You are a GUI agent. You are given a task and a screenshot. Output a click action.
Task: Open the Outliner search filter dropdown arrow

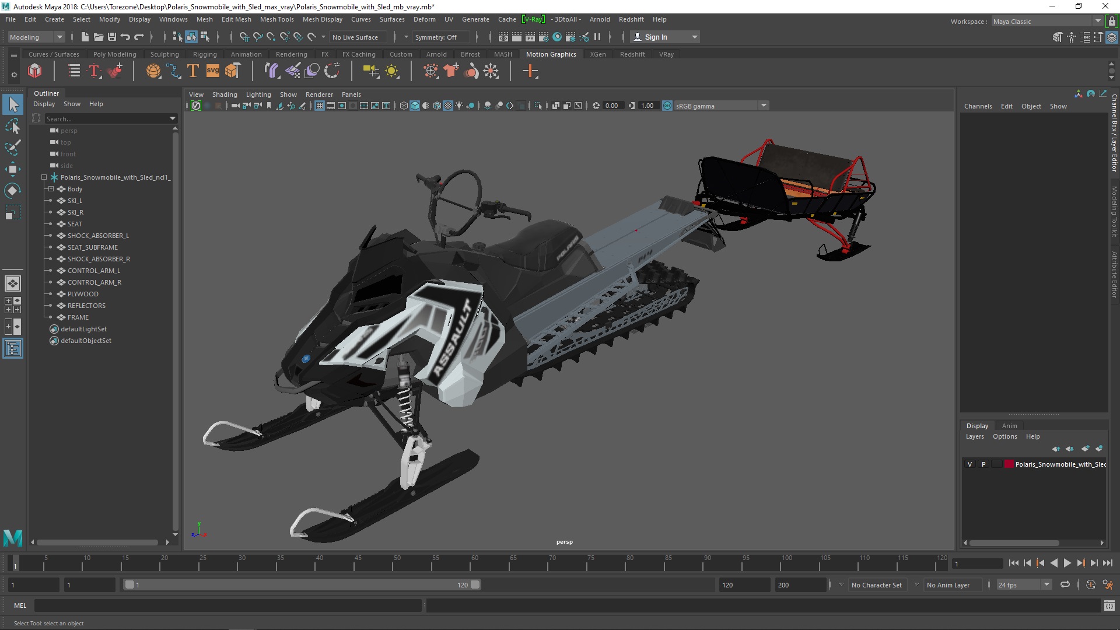coord(172,118)
